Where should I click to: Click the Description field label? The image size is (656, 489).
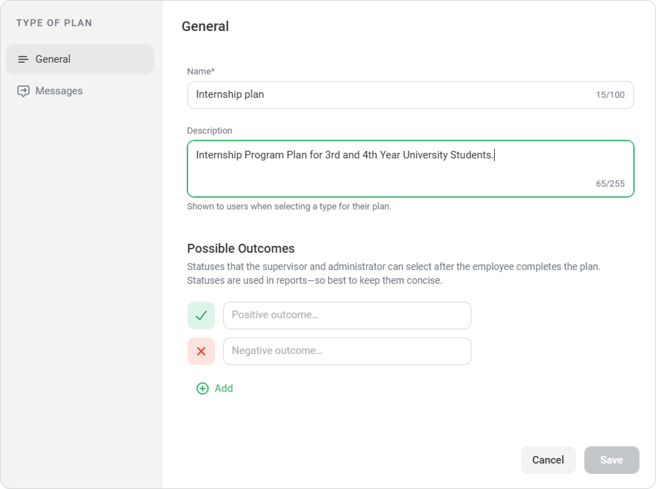pyautogui.click(x=209, y=131)
